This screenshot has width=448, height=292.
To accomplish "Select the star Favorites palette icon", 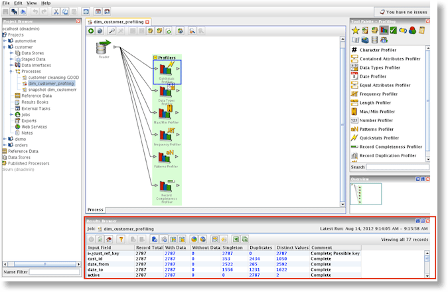I will tap(355, 31).
